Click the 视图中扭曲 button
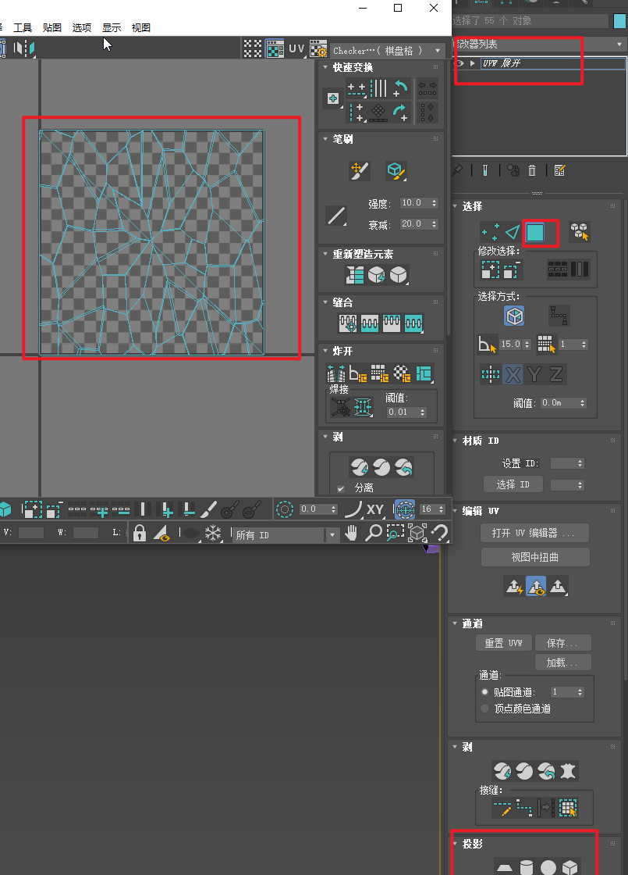 coord(535,557)
